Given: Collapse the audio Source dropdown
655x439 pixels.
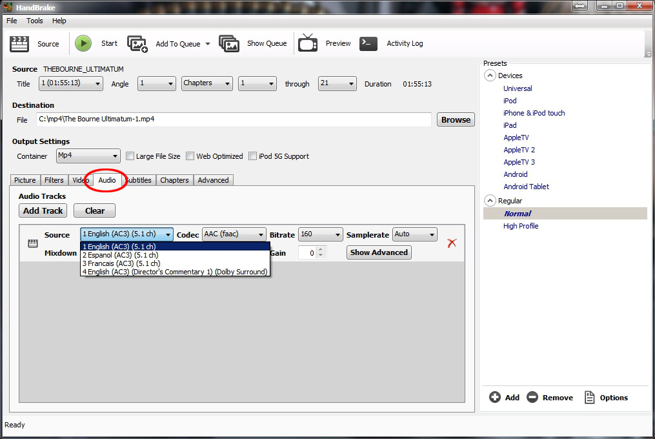Looking at the screenshot, I should (126, 234).
